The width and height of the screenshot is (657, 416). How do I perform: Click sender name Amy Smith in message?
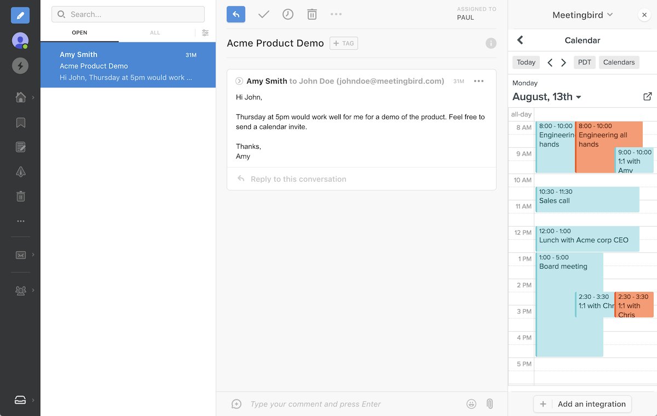[267, 81]
